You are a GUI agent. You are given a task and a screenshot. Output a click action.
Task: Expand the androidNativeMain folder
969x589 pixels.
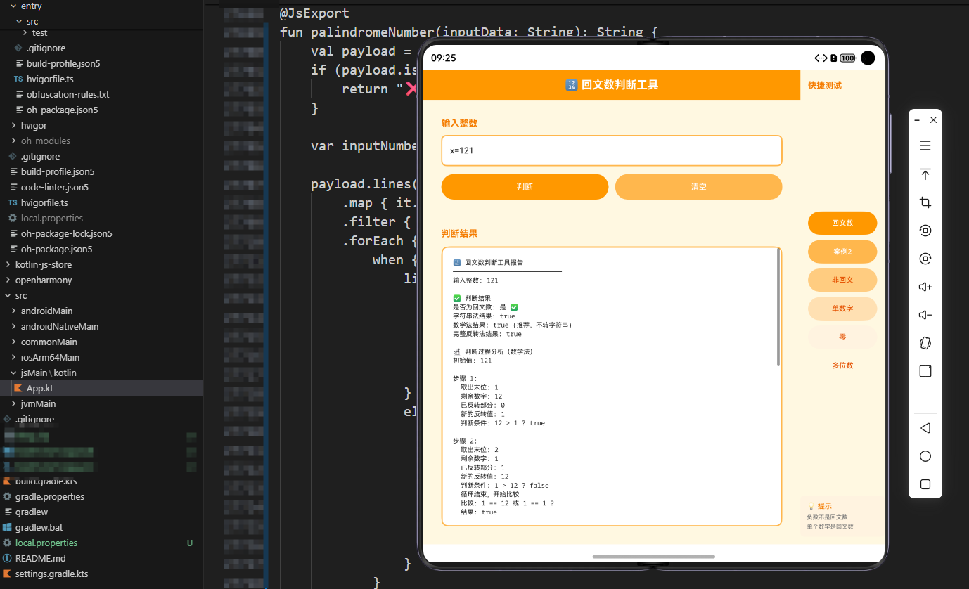(x=14, y=326)
